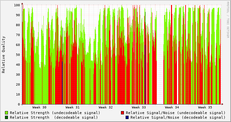Click the 50 value on Y axis
Image resolution: width=231 pixels, height=122 pixels.
[18, 55]
